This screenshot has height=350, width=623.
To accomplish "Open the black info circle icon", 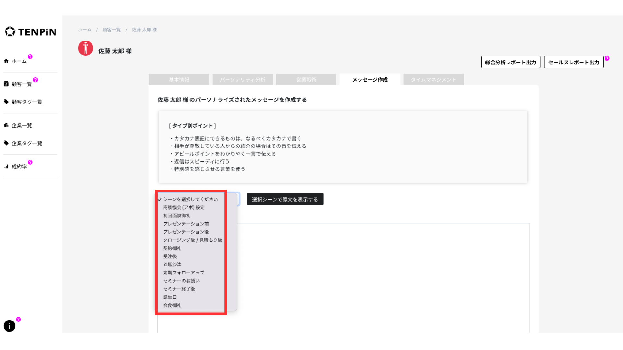I will 9,326.
